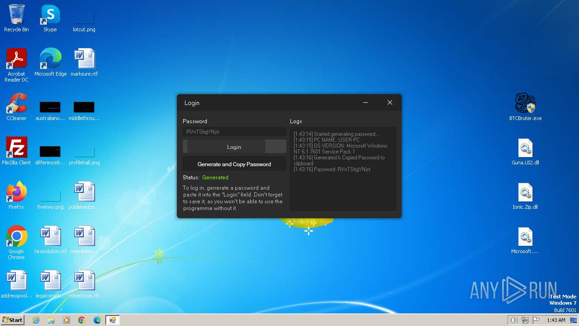Select BTCBruter.exe desktop icon
579x326 pixels.
(x=525, y=107)
